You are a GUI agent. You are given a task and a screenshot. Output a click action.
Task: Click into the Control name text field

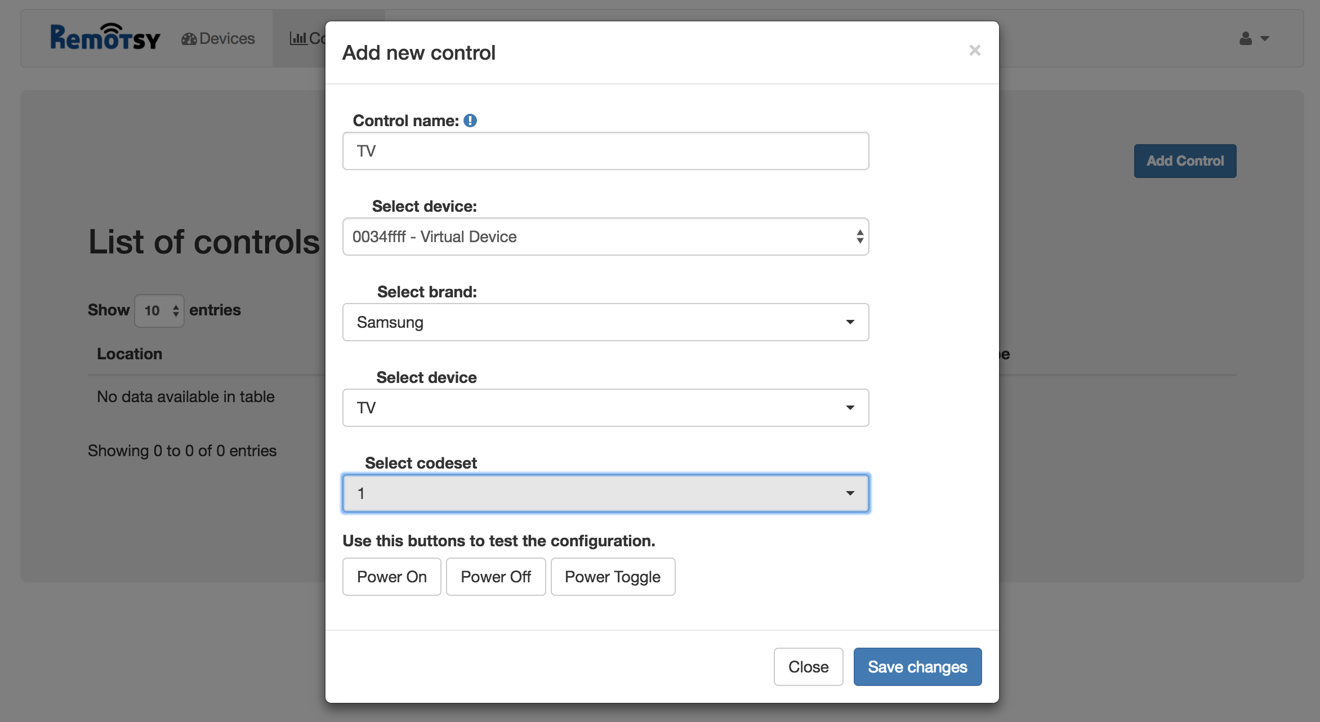pos(605,151)
